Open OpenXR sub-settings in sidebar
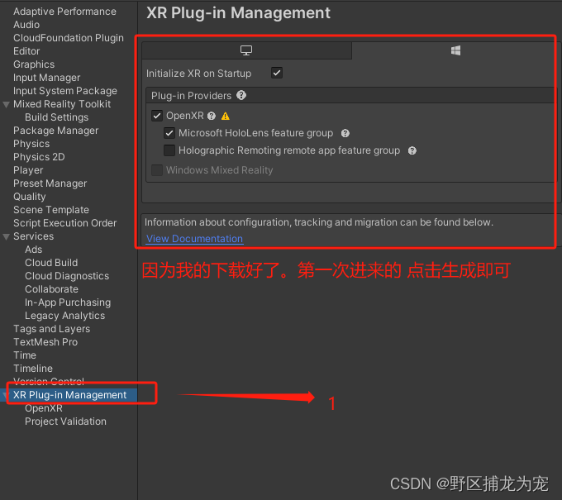 [x=44, y=408]
